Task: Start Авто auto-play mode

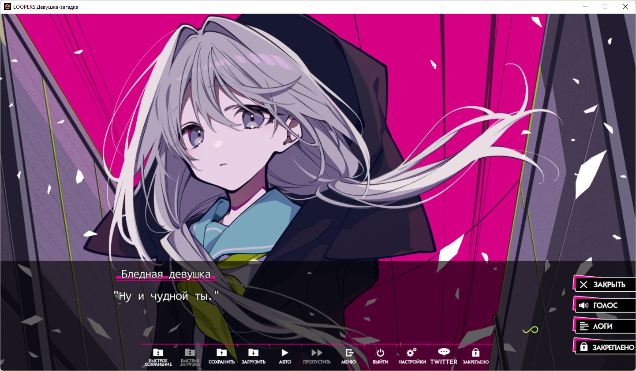Action: click(285, 356)
